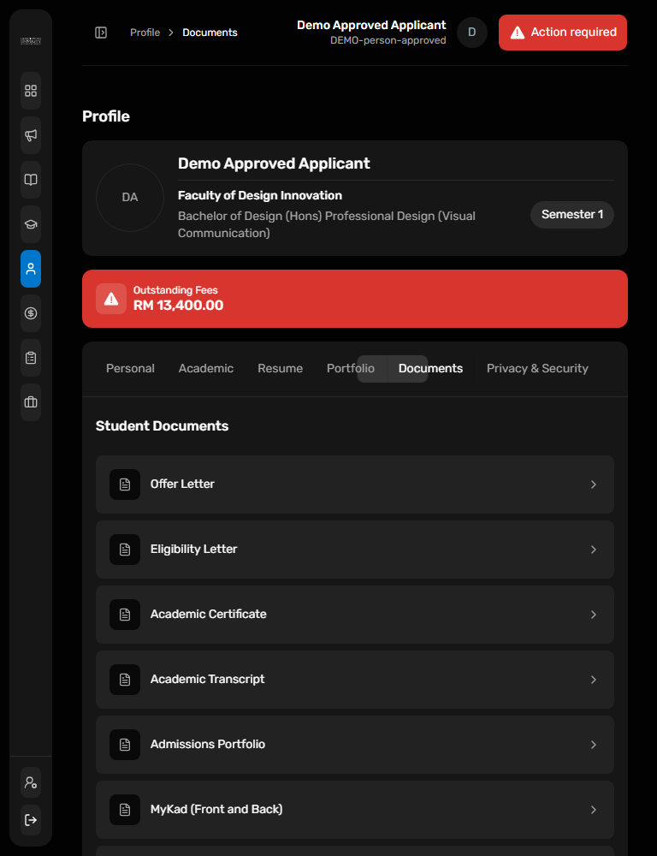Click the Semester 1 badge

(x=571, y=215)
